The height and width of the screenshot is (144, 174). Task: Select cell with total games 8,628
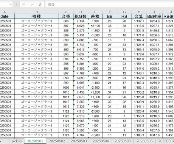pos(81,26)
